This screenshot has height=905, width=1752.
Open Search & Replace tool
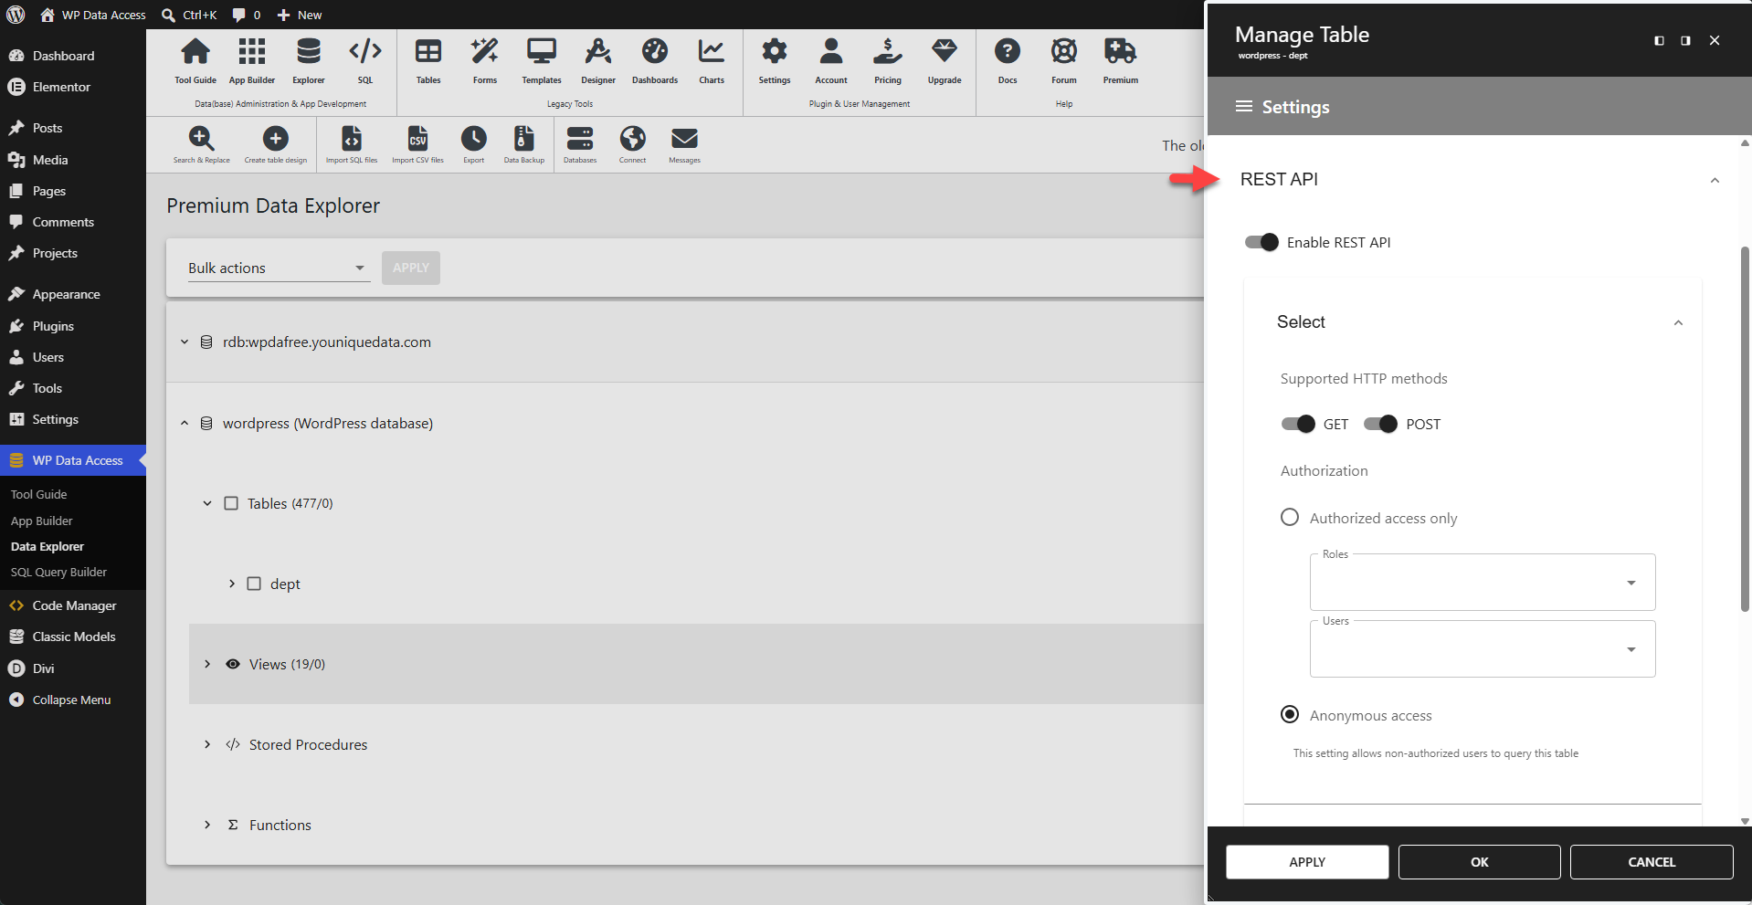[x=202, y=144]
